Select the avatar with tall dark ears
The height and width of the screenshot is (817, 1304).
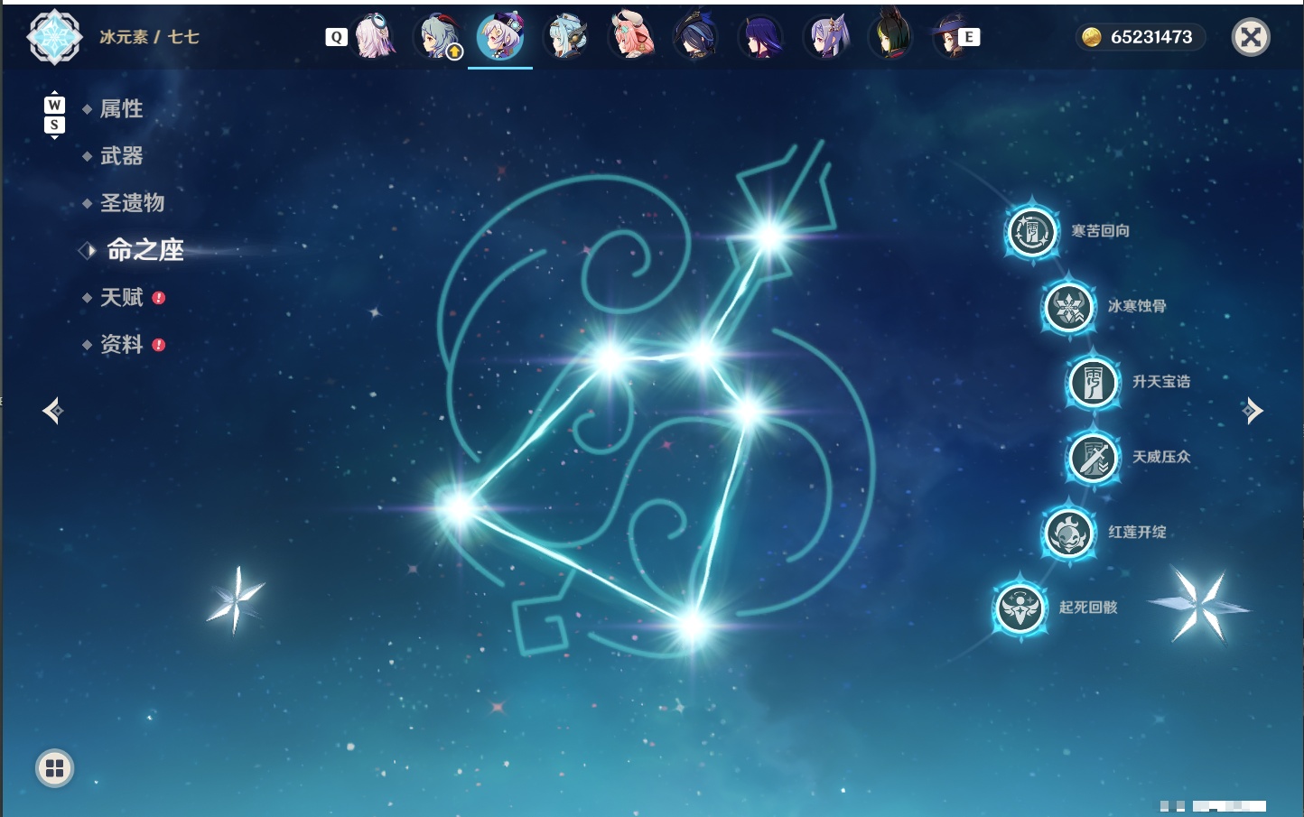tap(891, 36)
